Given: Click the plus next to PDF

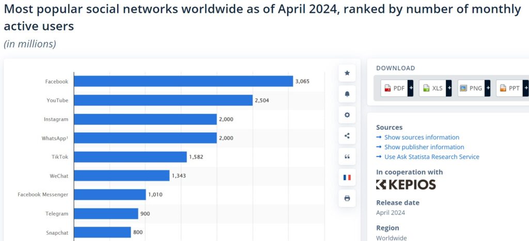Looking at the screenshot, I should click(x=411, y=88).
